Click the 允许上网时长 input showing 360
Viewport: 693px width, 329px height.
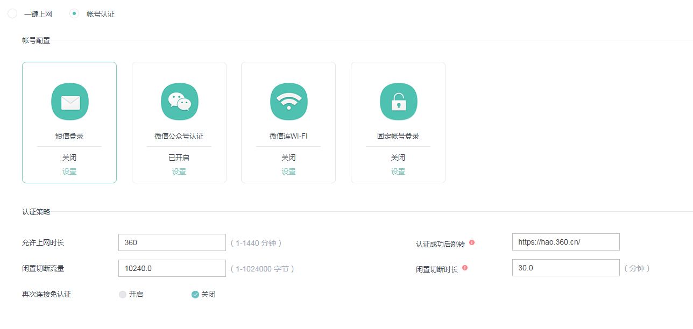172,242
